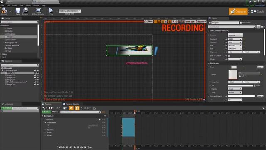Open timeline playback options arrow icon
This screenshot has width=266, height=150.
(58, 108)
